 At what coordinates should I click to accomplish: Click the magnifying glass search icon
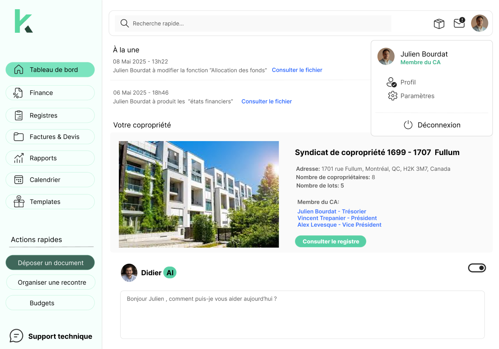pos(125,24)
